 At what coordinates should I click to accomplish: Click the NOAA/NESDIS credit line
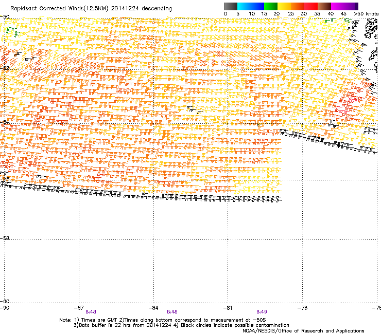[303, 331]
